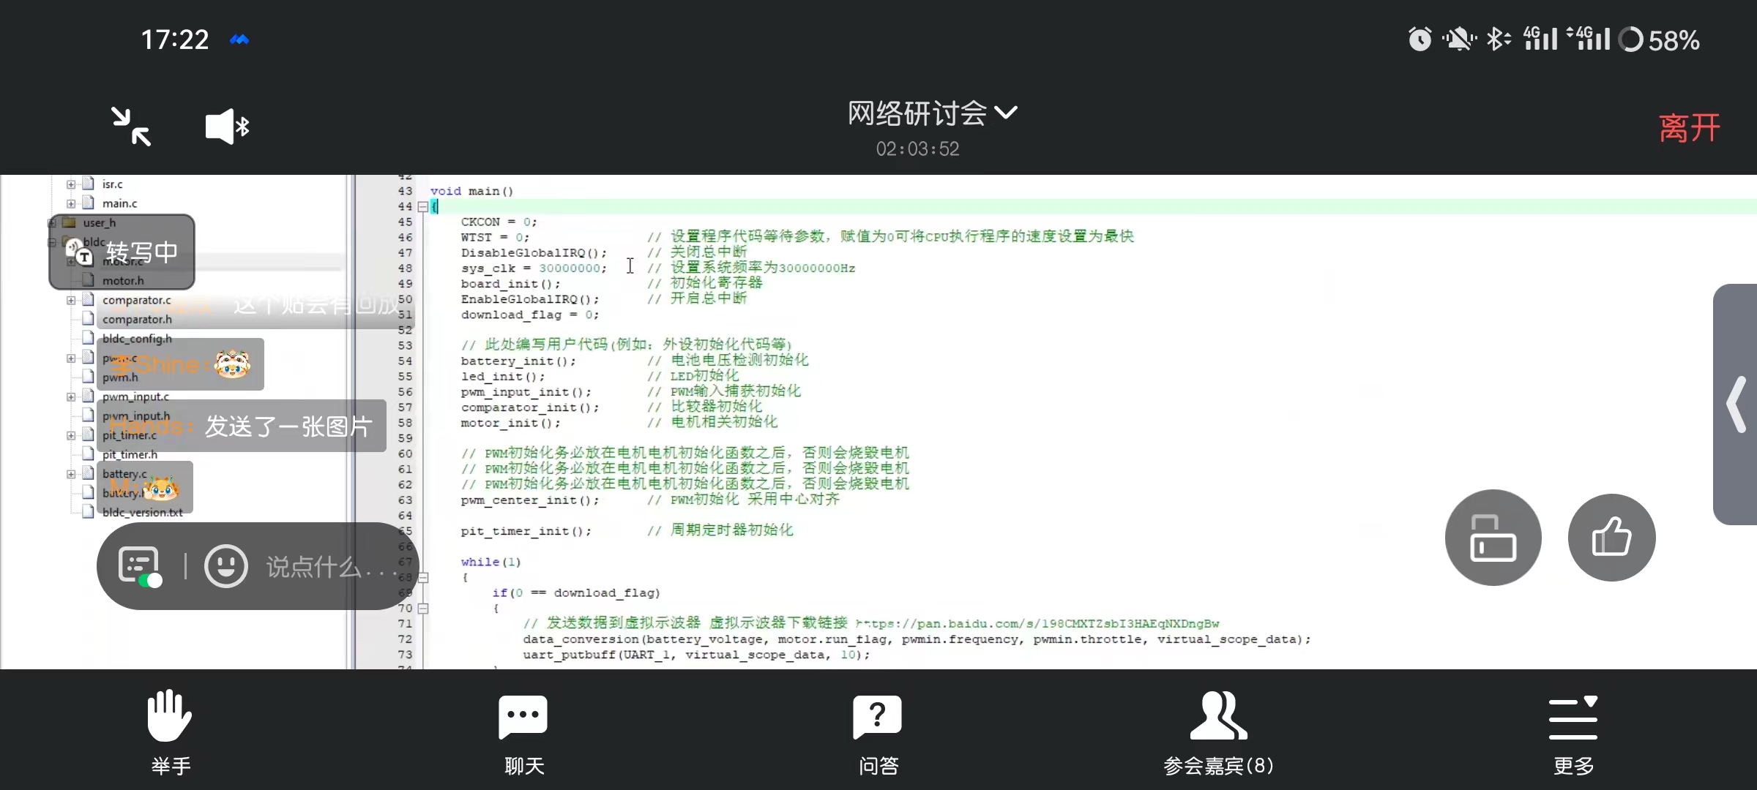Tap the transcription in-progress indicator
Screen dimensions: 1757x790
[122, 252]
